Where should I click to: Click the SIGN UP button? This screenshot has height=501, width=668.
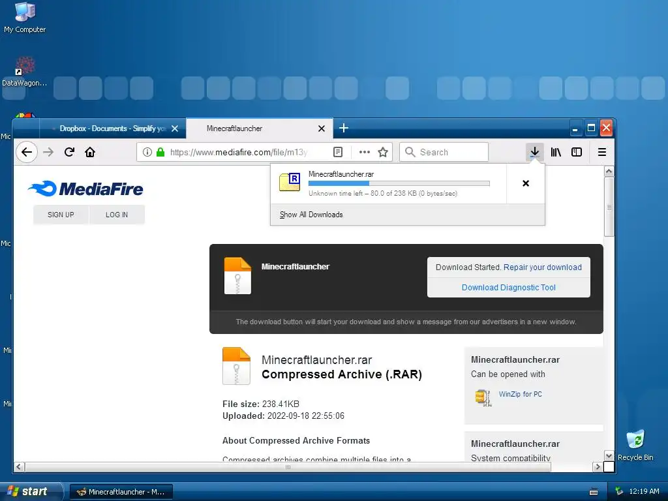pos(61,215)
